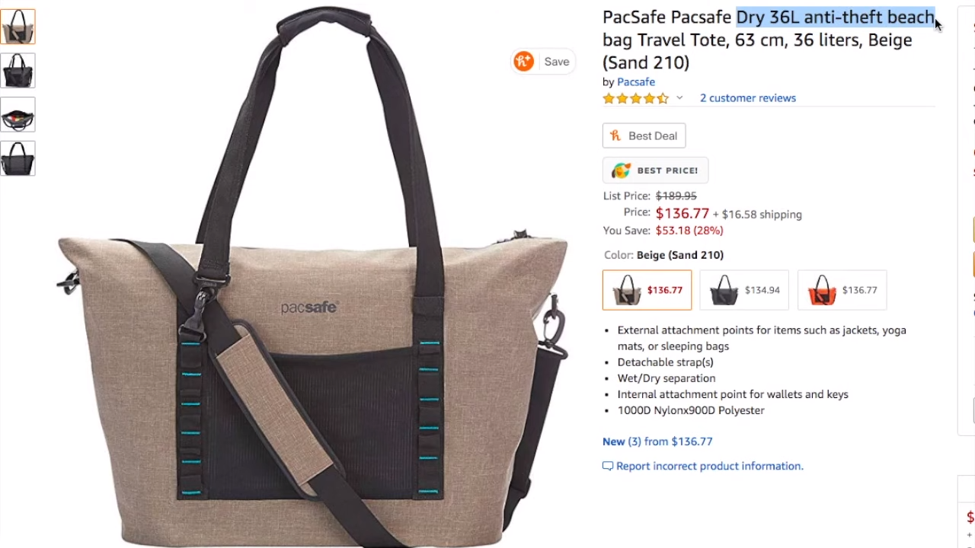Open the second black bag thumbnail

pyautogui.click(x=18, y=71)
